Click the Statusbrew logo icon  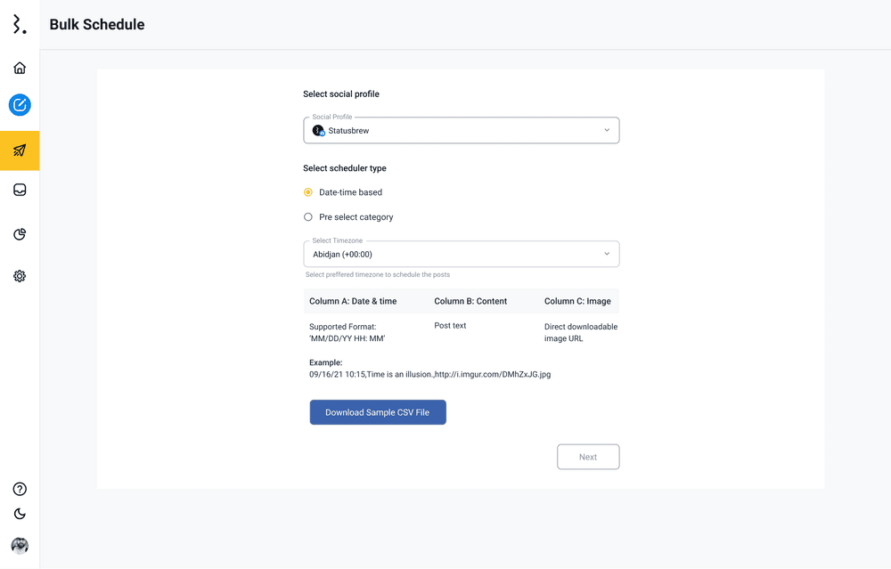19,24
